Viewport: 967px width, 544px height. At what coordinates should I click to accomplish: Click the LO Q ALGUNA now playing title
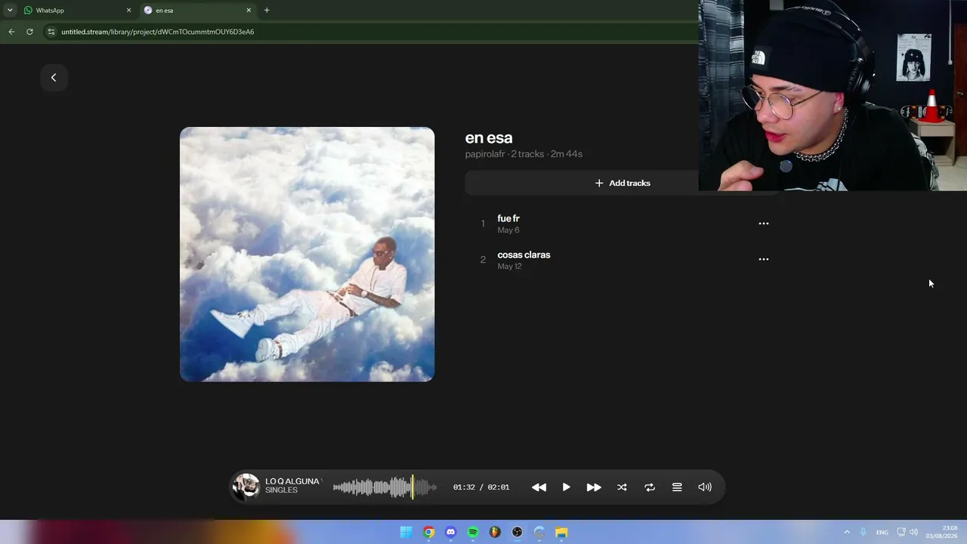[292, 481]
